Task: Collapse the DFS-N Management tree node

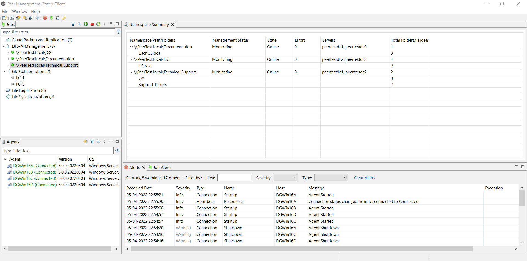Action: (4, 46)
